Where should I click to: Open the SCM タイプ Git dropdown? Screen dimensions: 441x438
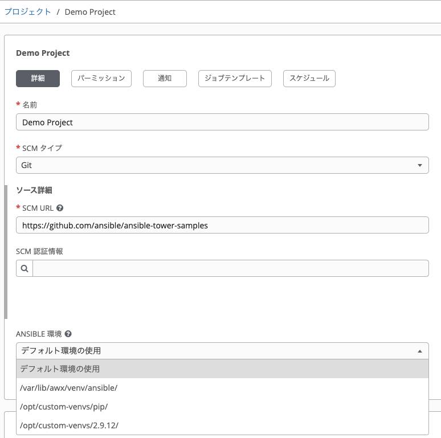click(x=222, y=165)
